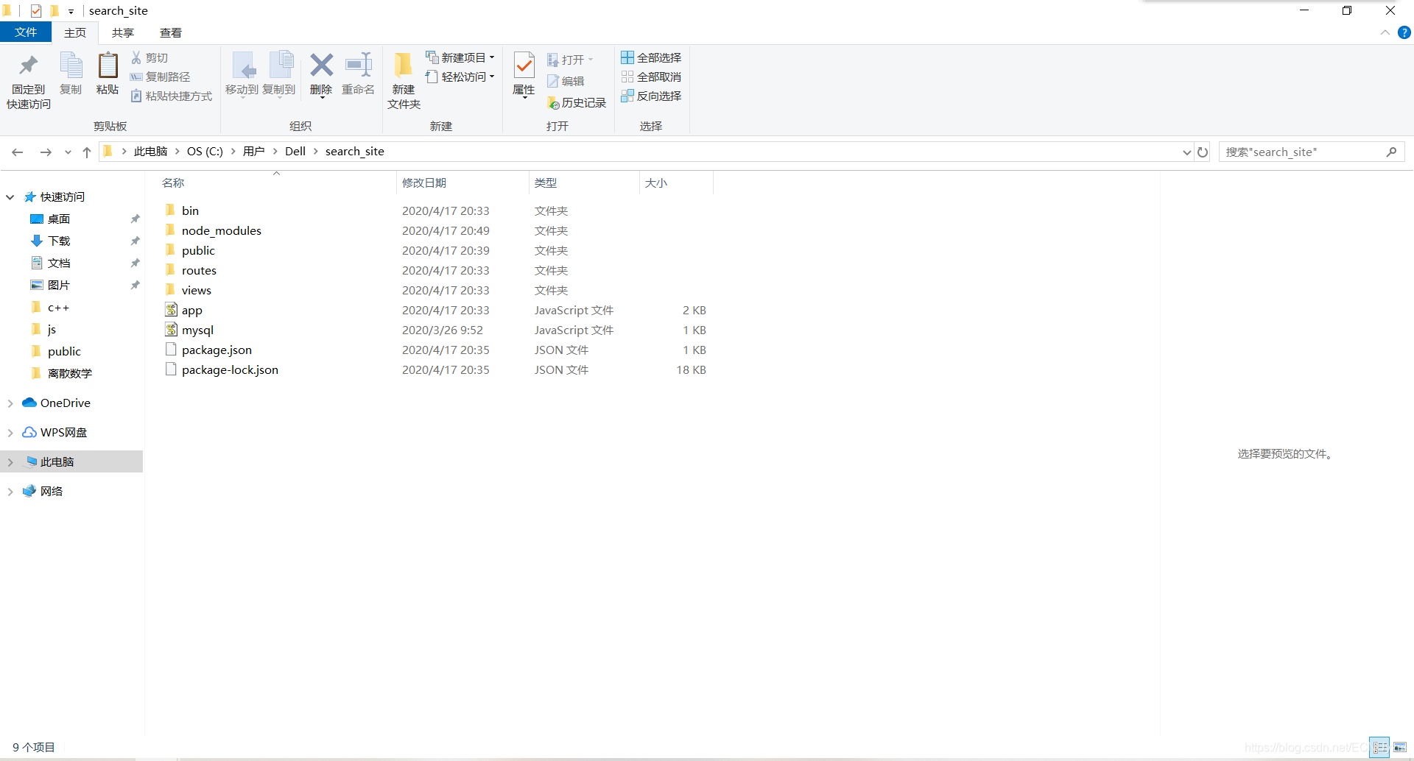The image size is (1414, 761).
Task: Click the red Delete X icon
Action: click(321, 65)
